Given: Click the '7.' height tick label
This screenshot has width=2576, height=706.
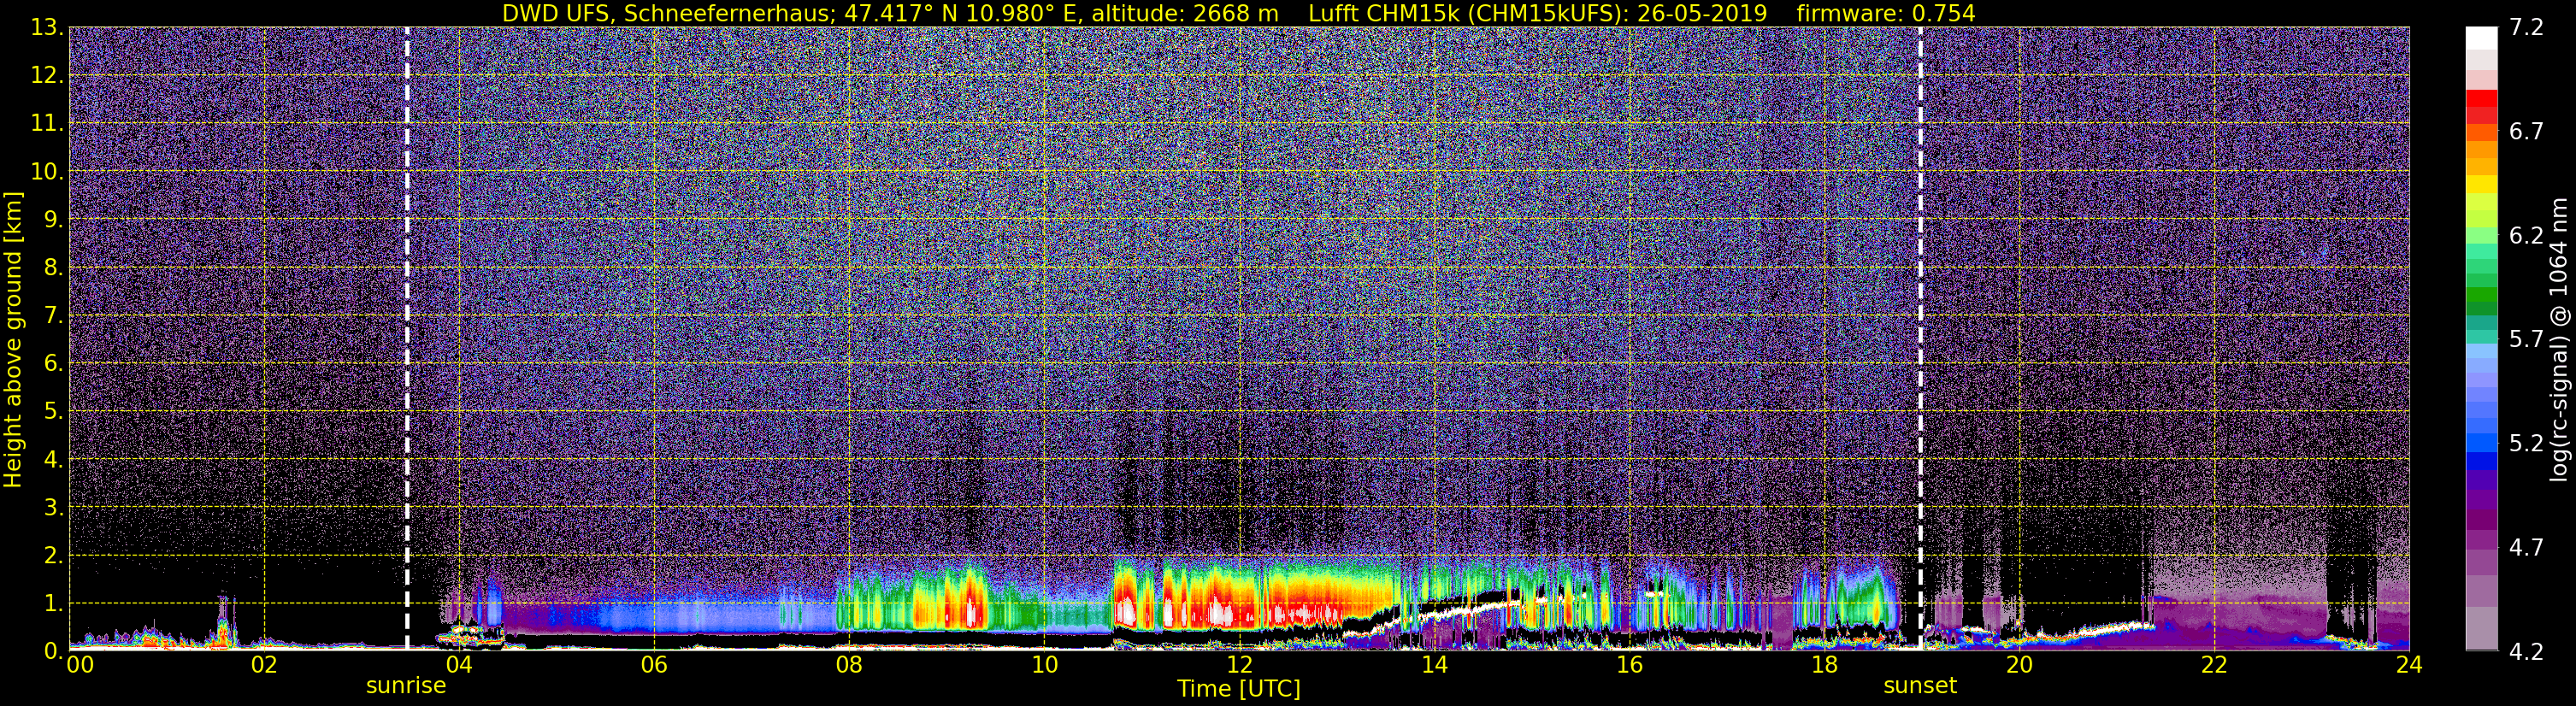Looking at the screenshot, I should coord(52,316).
